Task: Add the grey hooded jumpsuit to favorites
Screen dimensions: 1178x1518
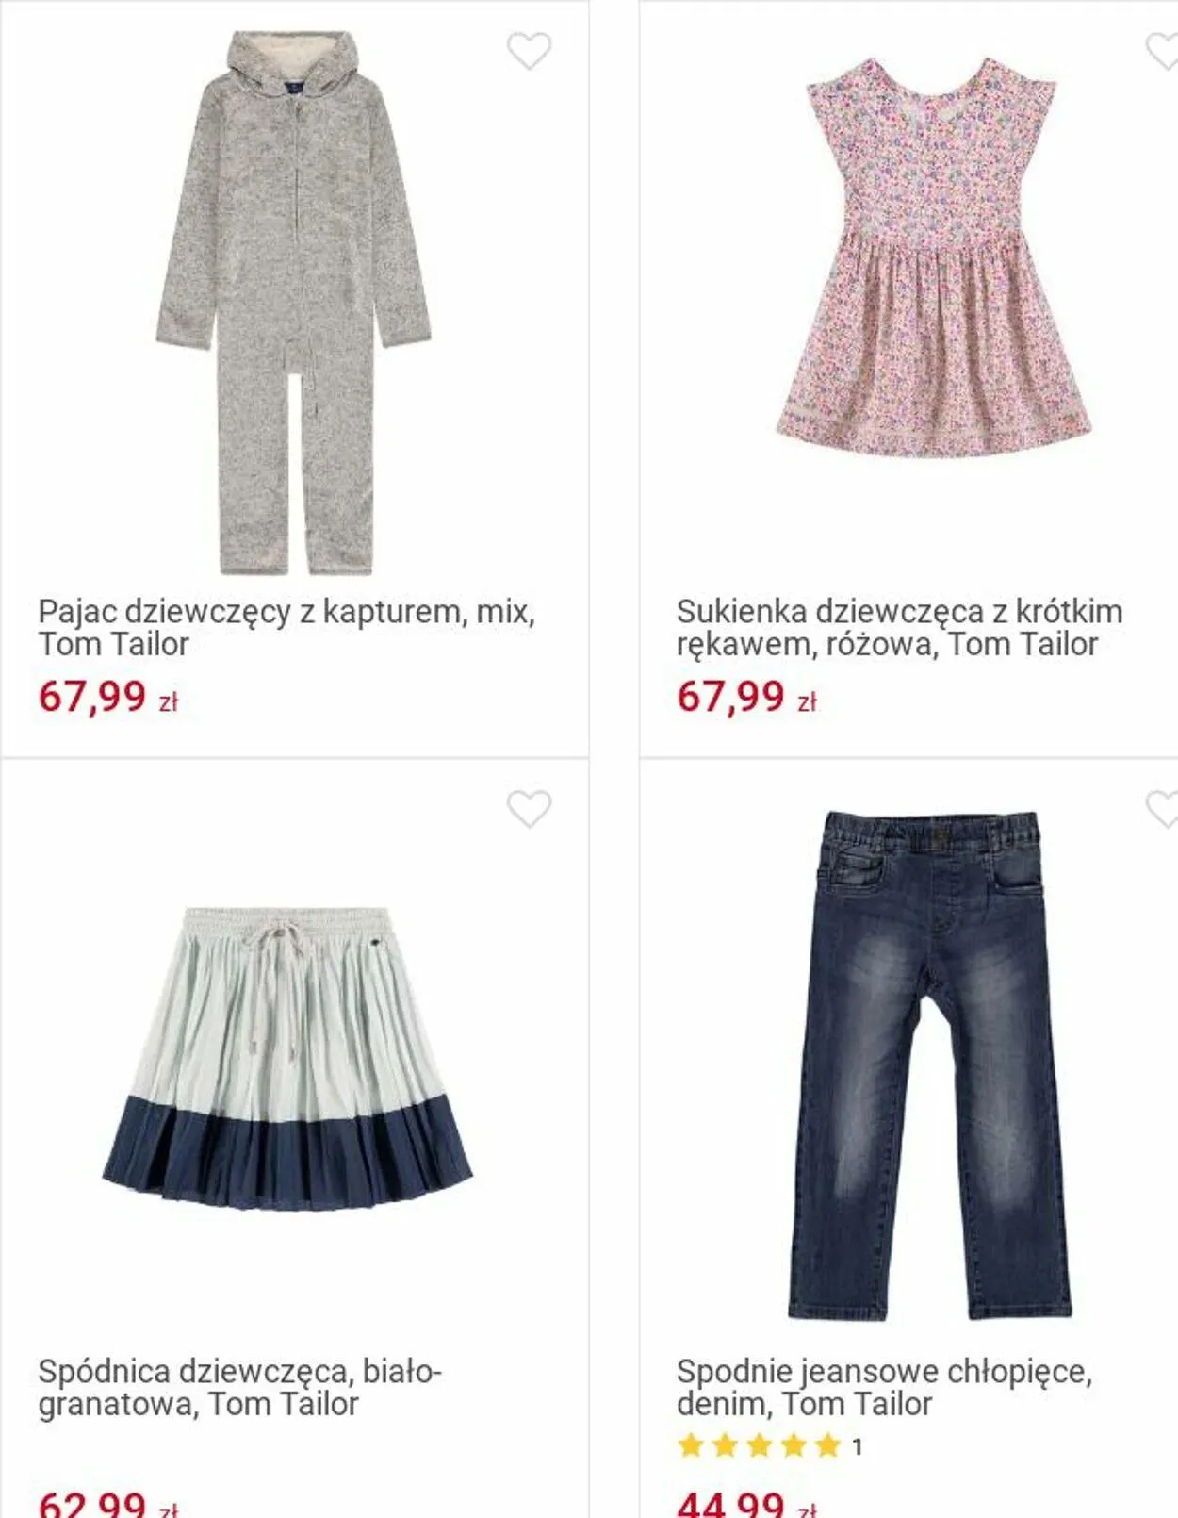Action: click(529, 51)
